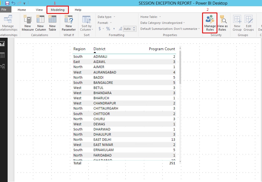Image resolution: width=262 pixels, height=182 pixels.
Task: Click the Auto decimal places field
Action: point(128,29)
